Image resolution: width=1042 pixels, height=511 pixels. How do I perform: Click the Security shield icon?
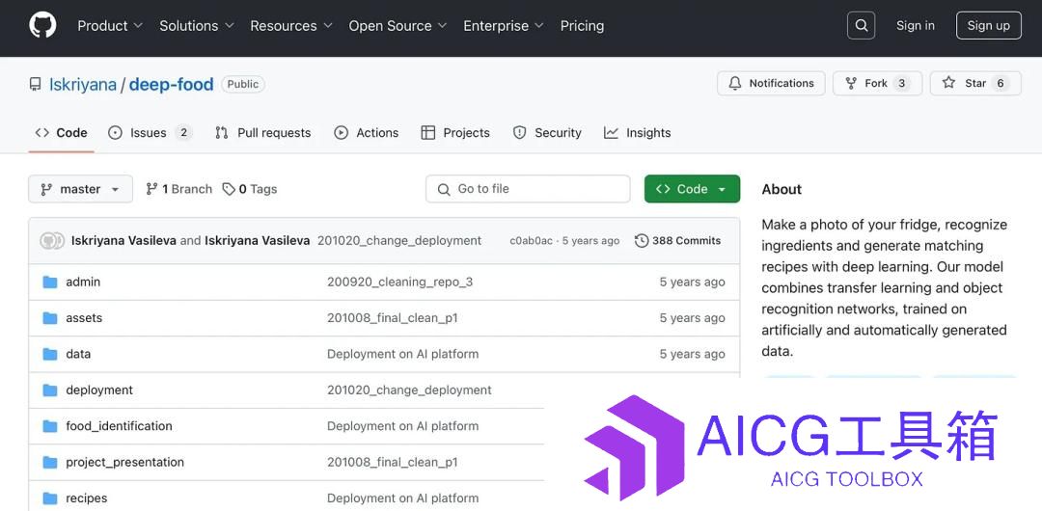(x=520, y=133)
